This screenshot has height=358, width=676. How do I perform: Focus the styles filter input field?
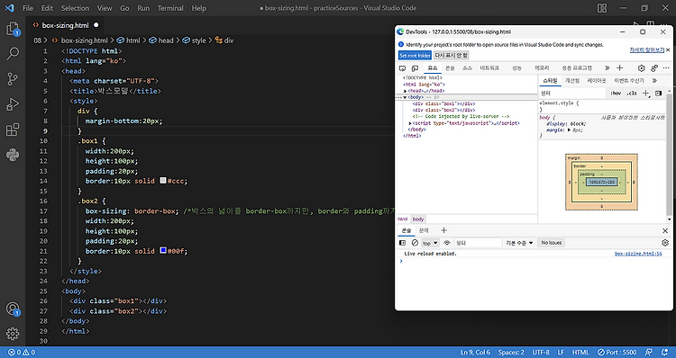(x=573, y=94)
